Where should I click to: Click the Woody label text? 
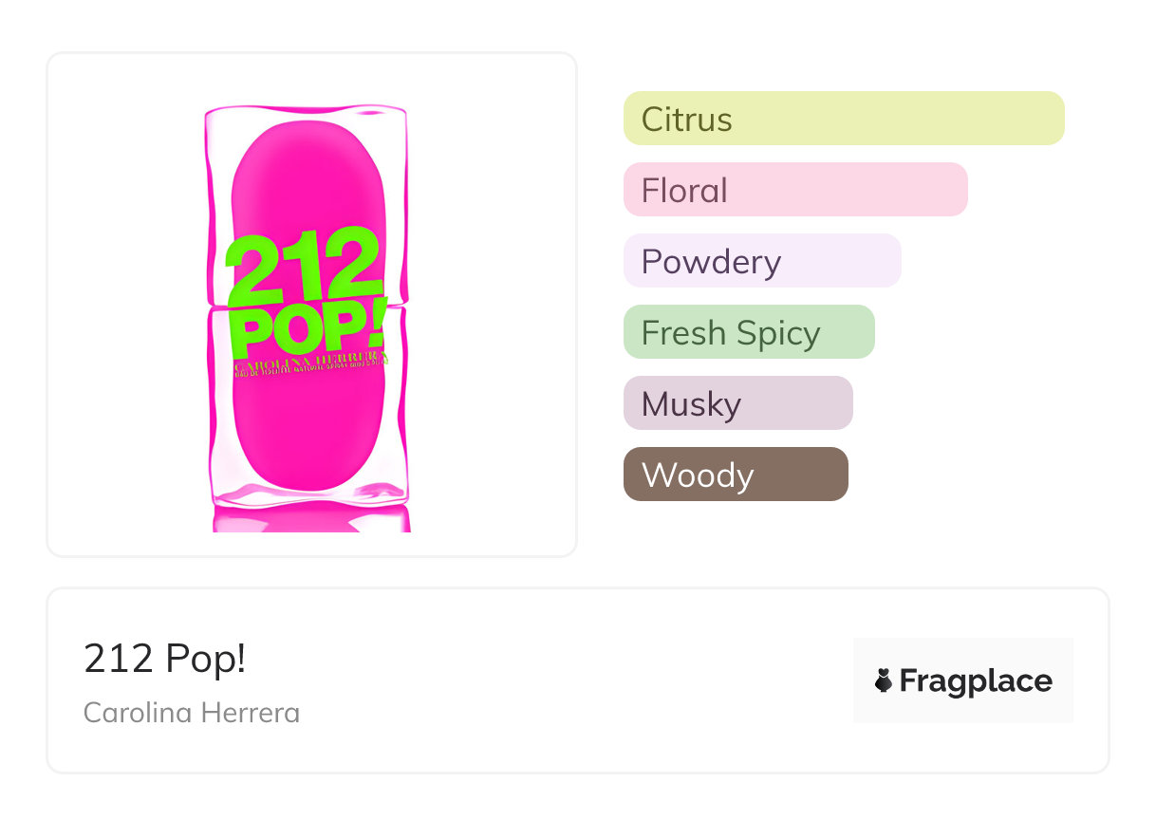[x=697, y=475]
